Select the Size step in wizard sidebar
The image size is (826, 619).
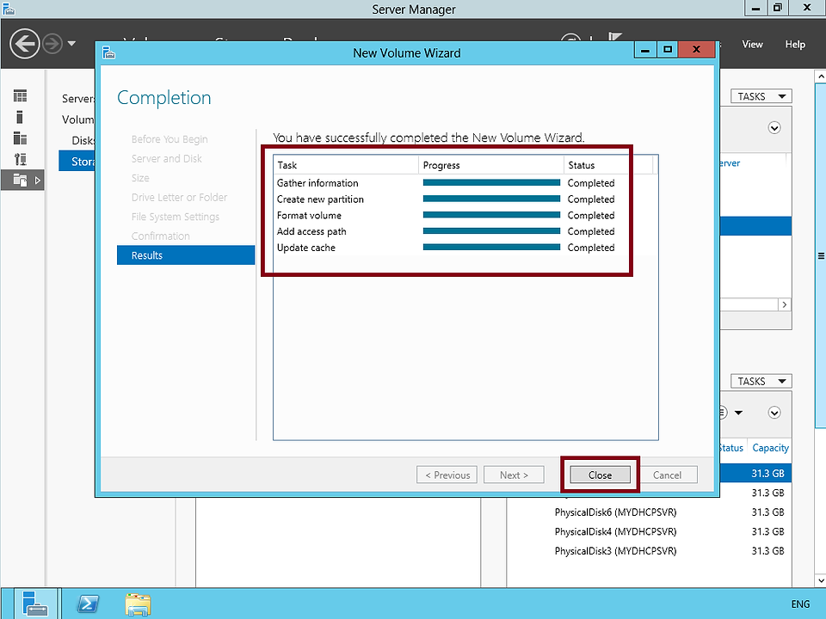[140, 178]
